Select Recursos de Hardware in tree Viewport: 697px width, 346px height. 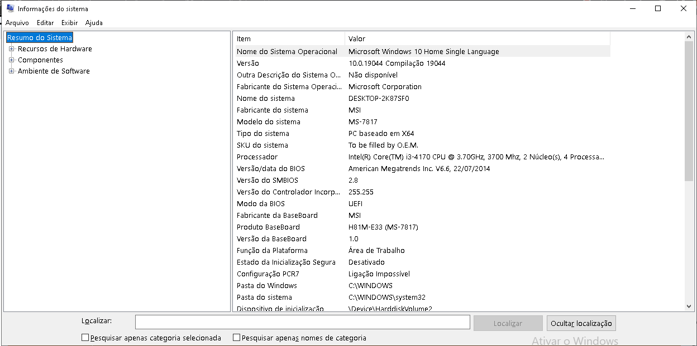[x=55, y=49]
